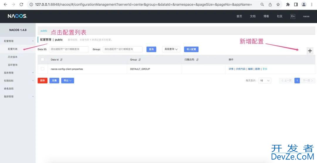Click the 编辑 link for the config row
Viewport: 317px width, 163px height.
pos(250,69)
